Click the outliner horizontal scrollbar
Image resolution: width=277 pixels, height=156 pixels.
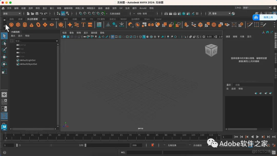point(33,129)
